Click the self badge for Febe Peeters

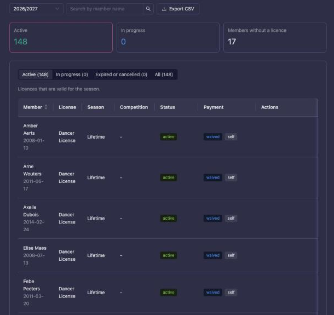[231, 293]
